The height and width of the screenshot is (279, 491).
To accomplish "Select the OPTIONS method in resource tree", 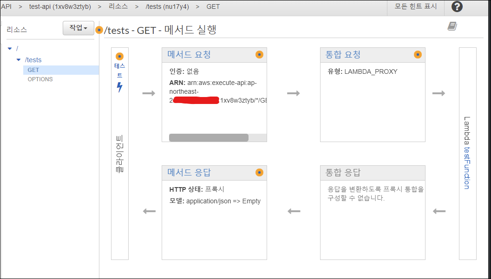I will point(40,79).
